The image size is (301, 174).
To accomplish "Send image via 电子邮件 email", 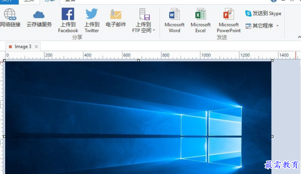I will [x=116, y=19].
